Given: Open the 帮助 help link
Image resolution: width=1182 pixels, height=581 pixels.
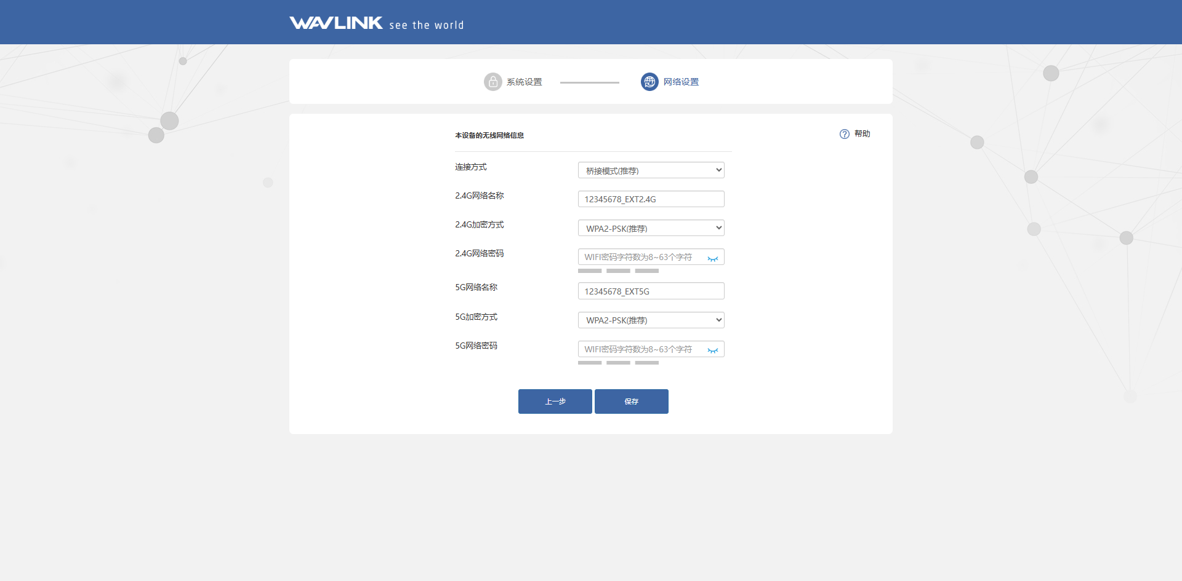Looking at the screenshot, I should click(x=862, y=134).
